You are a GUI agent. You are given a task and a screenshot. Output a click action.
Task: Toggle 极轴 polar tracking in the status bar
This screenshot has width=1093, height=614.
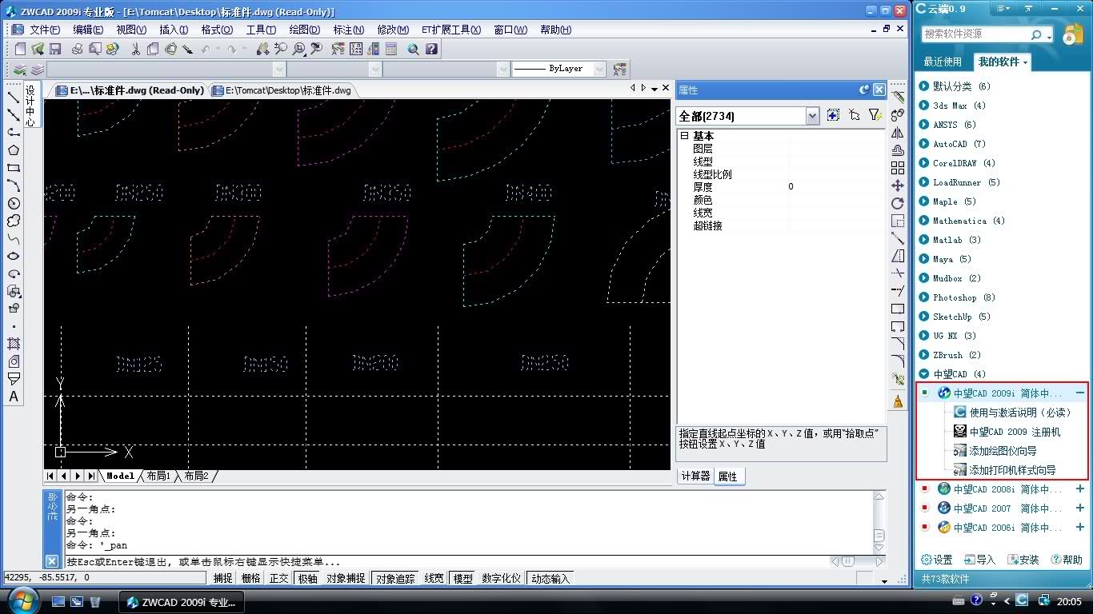[307, 578]
